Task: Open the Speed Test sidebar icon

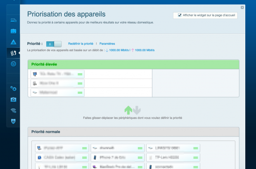Action: (13, 64)
